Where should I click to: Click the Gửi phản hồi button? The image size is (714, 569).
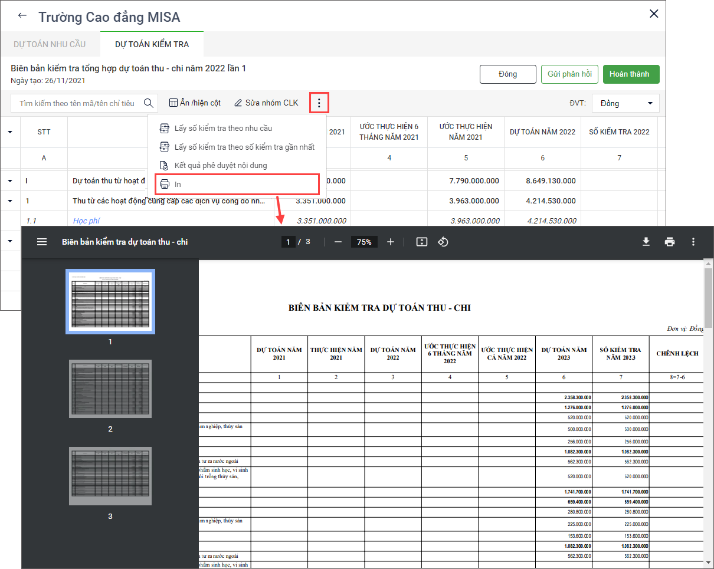pyautogui.click(x=569, y=74)
